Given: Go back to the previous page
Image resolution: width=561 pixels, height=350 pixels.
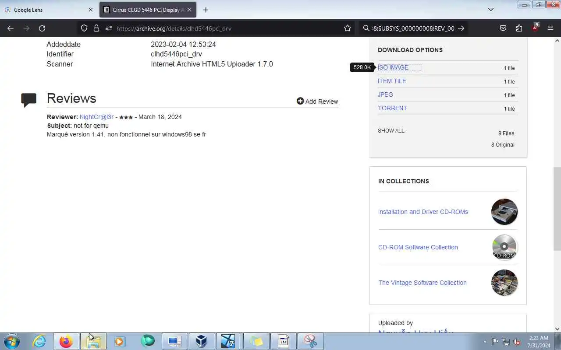Looking at the screenshot, I should click(x=11, y=28).
